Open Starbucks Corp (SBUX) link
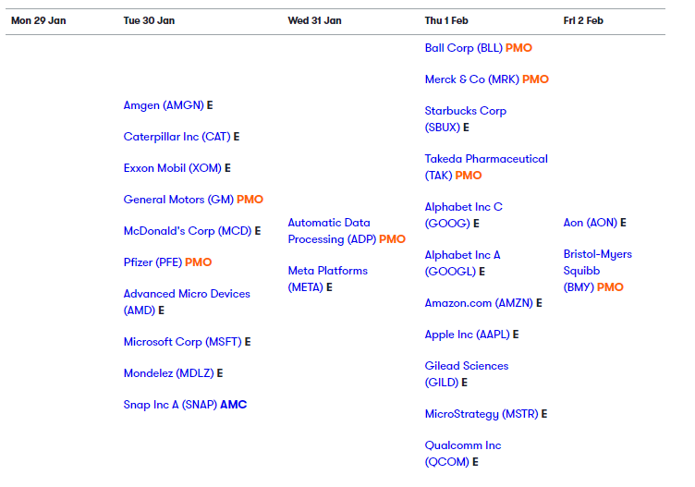 [466, 119]
